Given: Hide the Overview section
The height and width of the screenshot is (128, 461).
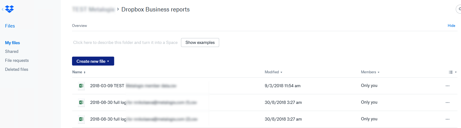Looking at the screenshot, I should pos(451,26).
